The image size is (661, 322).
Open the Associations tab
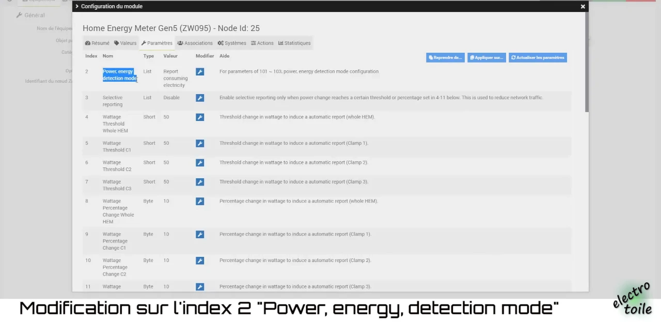pyautogui.click(x=195, y=43)
